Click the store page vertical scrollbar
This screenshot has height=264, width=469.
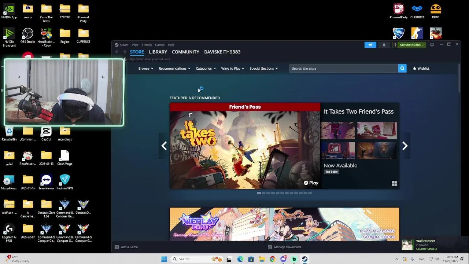(x=459, y=79)
